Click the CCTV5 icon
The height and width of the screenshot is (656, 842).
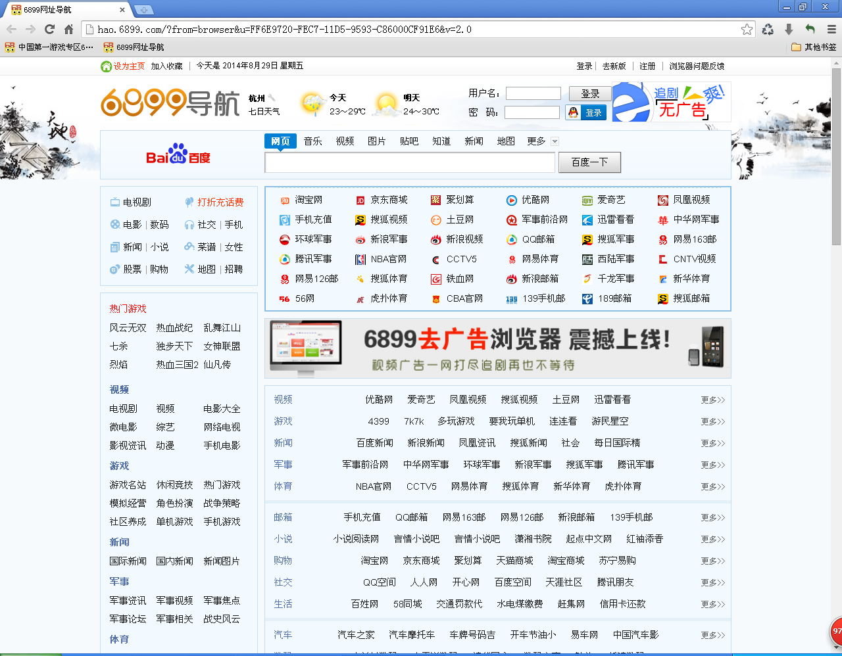[436, 260]
